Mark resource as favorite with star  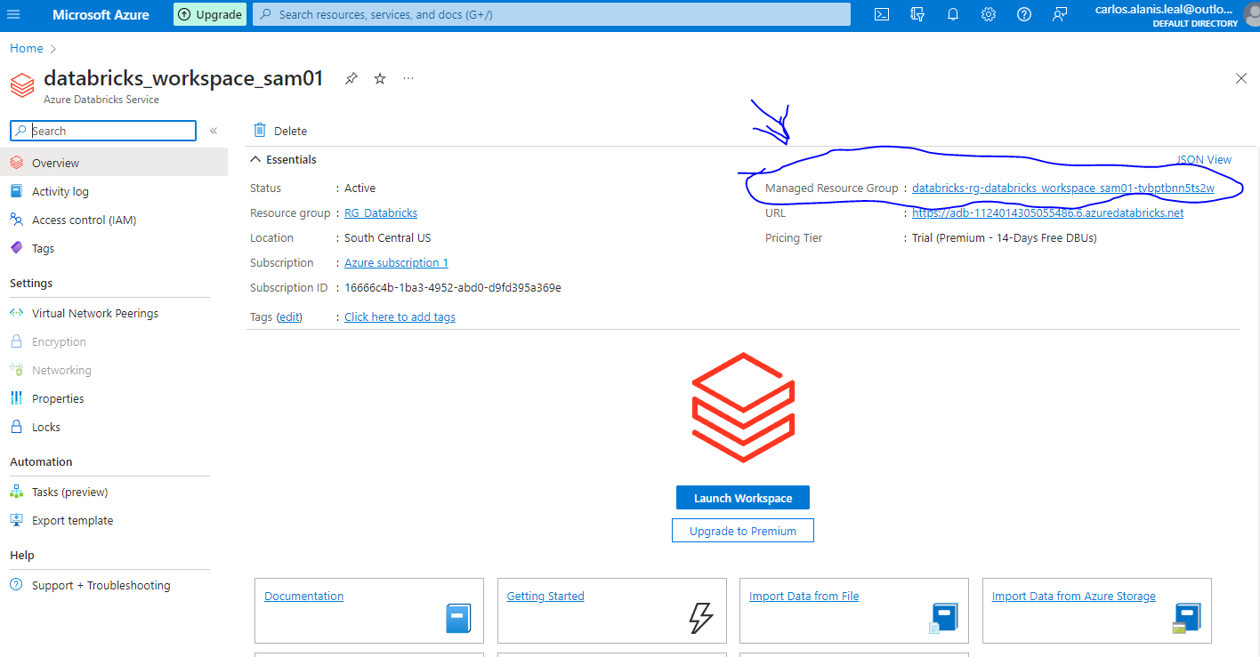coord(380,78)
